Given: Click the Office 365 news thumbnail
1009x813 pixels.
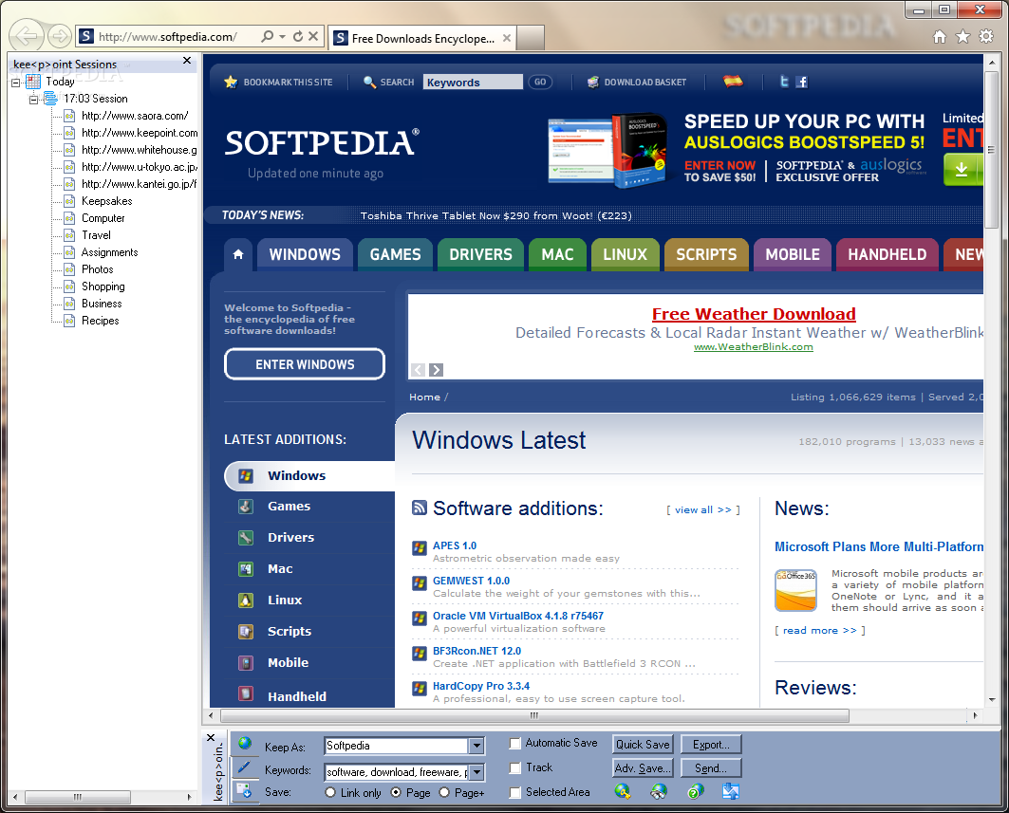Looking at the screenshot, I should tap(795, 590).
